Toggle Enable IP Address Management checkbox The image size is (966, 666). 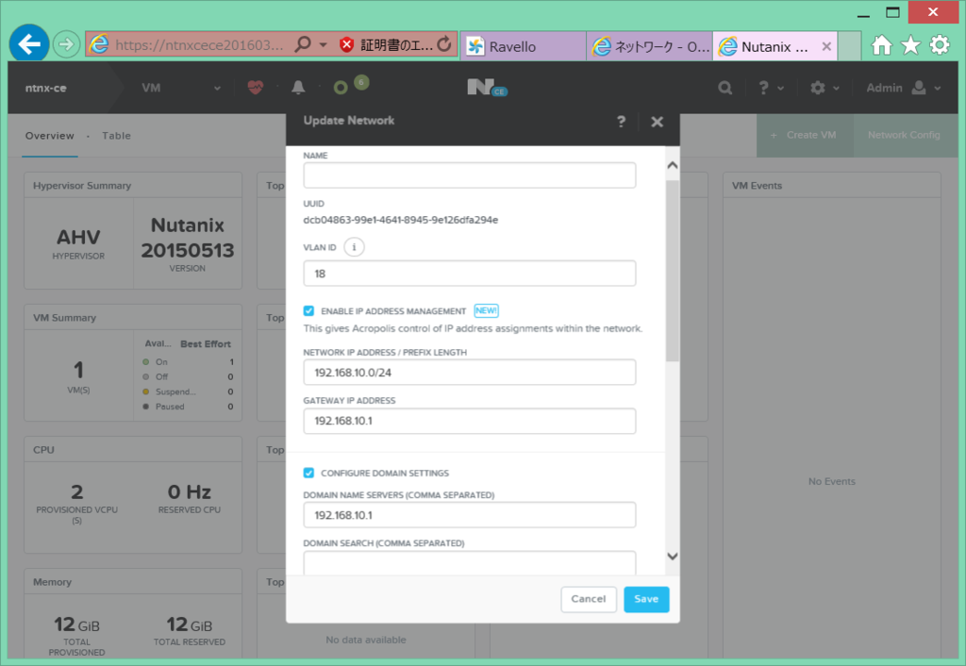tap(308, 310)
